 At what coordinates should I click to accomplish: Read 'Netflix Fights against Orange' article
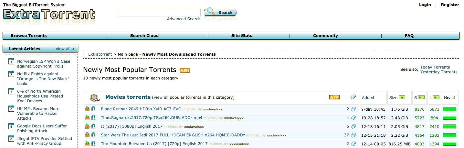point(43,79)
